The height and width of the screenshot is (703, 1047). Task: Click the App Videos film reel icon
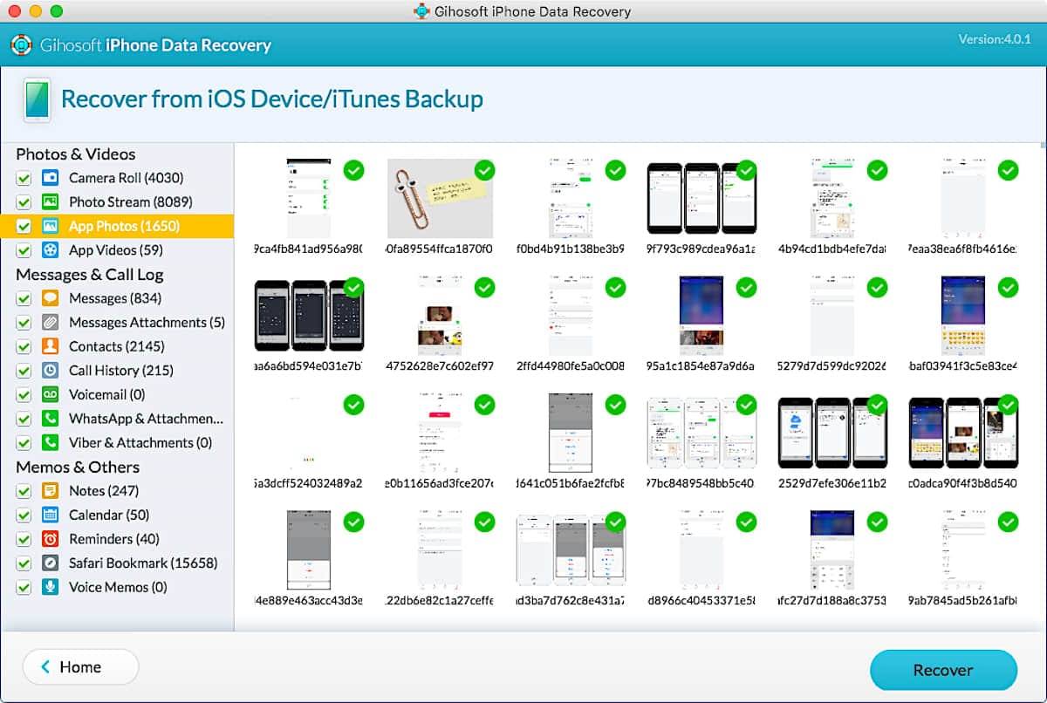[x=50, y=250]
